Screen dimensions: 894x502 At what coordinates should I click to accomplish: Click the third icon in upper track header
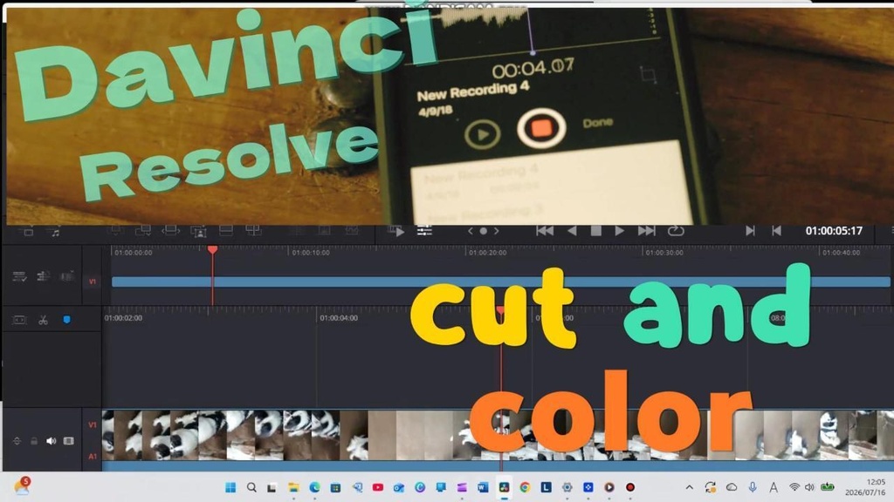(x=67, y=276)
